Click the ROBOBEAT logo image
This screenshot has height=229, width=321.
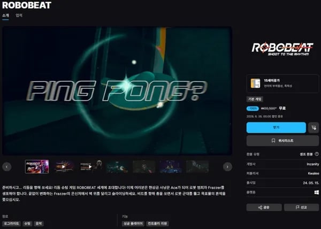(282, 49)
